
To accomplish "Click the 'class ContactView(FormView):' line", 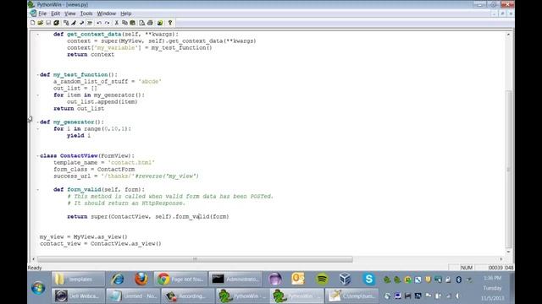I will click(87, 155).
